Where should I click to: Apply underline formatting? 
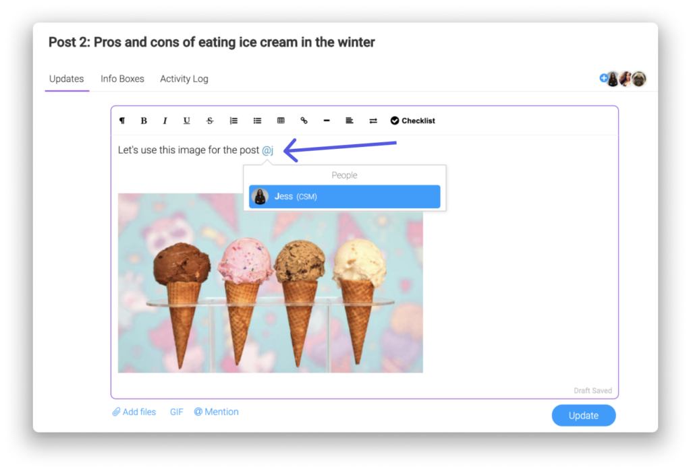[186, 121]
